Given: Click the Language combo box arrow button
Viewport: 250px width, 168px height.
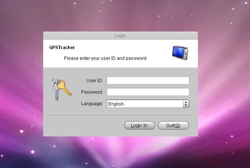Looking at the screenshot, I should click(x=186, y=104).
